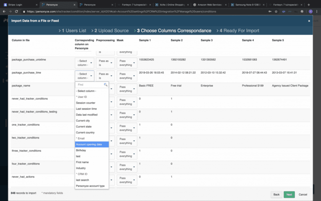Close the Import Data dialog
This screenshot has width=321, height=201.
(x=309, y=21)
